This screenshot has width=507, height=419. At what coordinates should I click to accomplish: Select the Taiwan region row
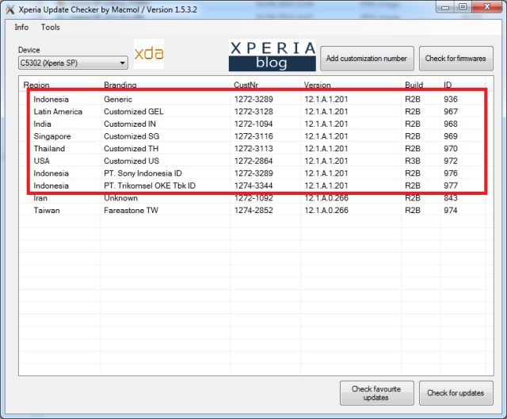click(x=253, y=211)
